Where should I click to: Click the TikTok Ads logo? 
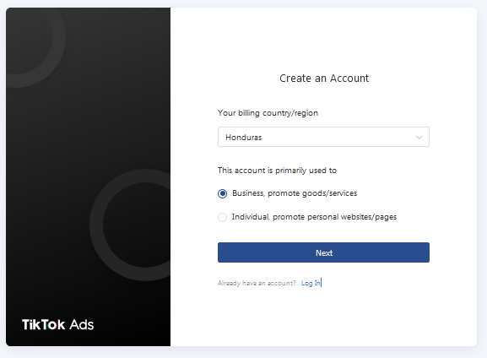57,324
